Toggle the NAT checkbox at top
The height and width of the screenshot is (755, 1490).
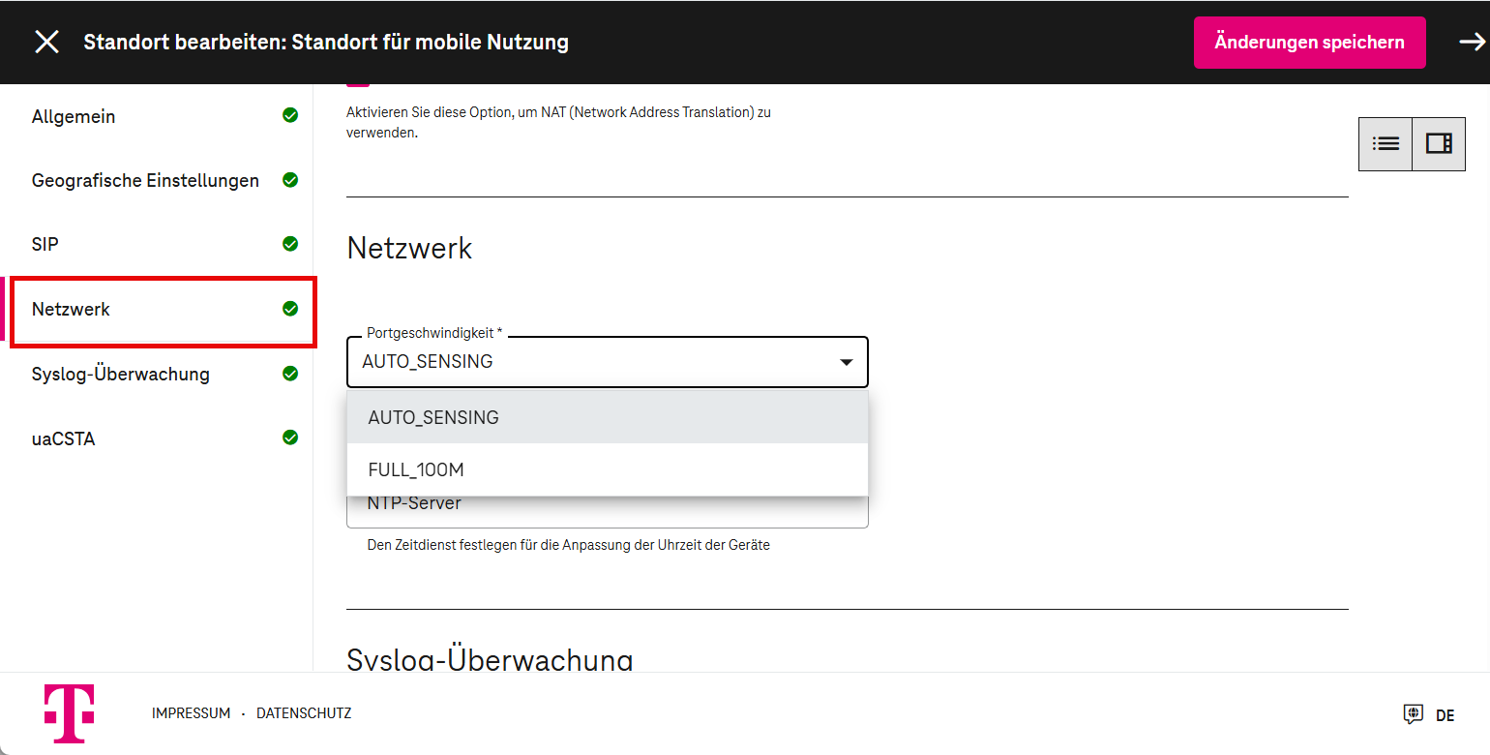coord(358,84)
